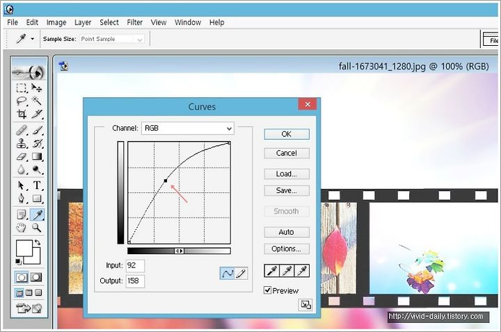The image size is (501, 332).
Task: Select the Notes tool
Action: 22,215
